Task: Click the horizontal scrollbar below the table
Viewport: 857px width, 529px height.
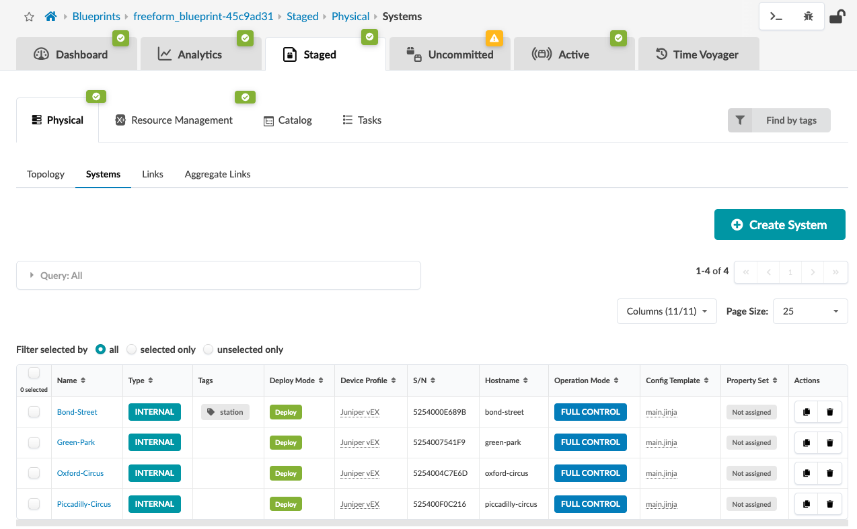Action: point(431,522)
